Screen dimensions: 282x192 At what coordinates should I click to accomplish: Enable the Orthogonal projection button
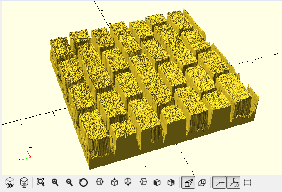[x=202, y=182]
